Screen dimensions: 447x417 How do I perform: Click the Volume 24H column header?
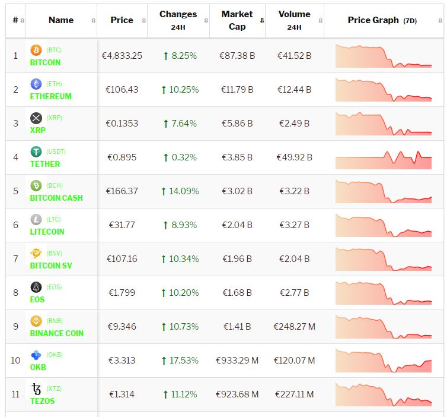tap(294, 20)
